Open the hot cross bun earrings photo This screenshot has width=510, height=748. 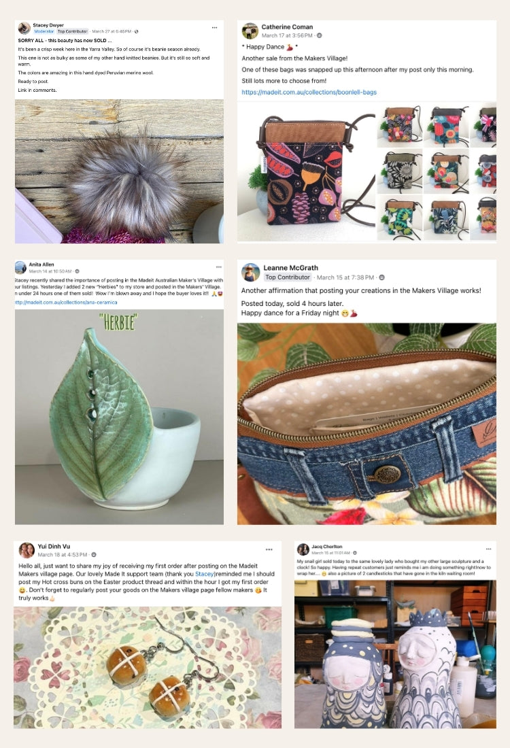pos(148,667)
